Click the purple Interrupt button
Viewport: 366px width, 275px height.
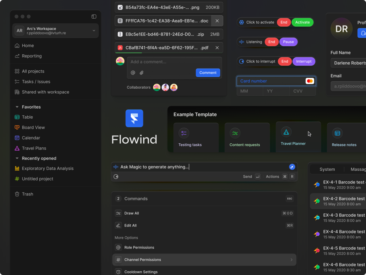click(304, 61)
